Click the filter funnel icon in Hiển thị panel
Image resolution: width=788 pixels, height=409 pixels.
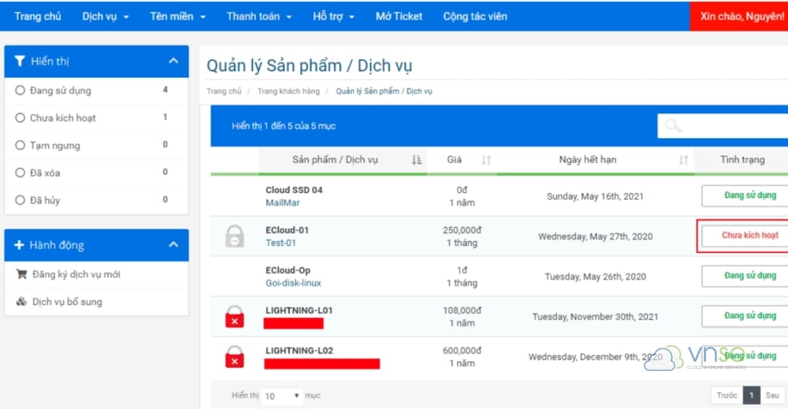click(x=20, y=61)
